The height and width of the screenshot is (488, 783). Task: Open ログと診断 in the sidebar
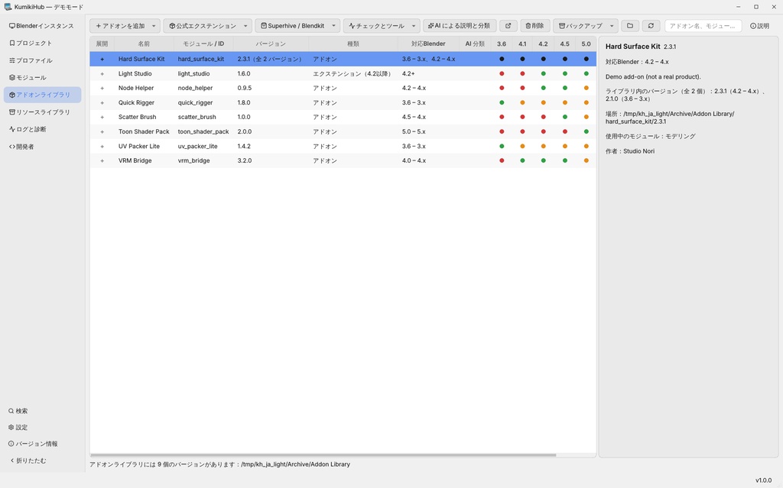point(42,129)
